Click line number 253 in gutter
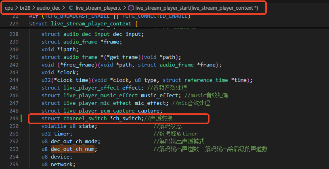The height and width of the screenshot is (169, 329). pos(14,149)
